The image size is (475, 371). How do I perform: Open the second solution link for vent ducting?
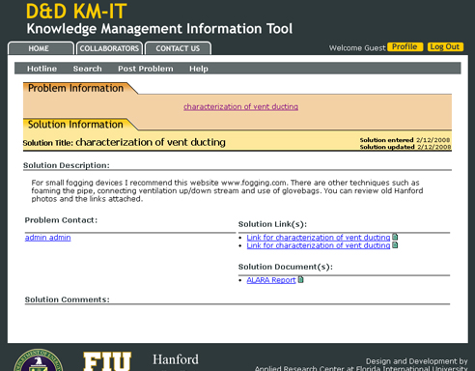point(319,245)
